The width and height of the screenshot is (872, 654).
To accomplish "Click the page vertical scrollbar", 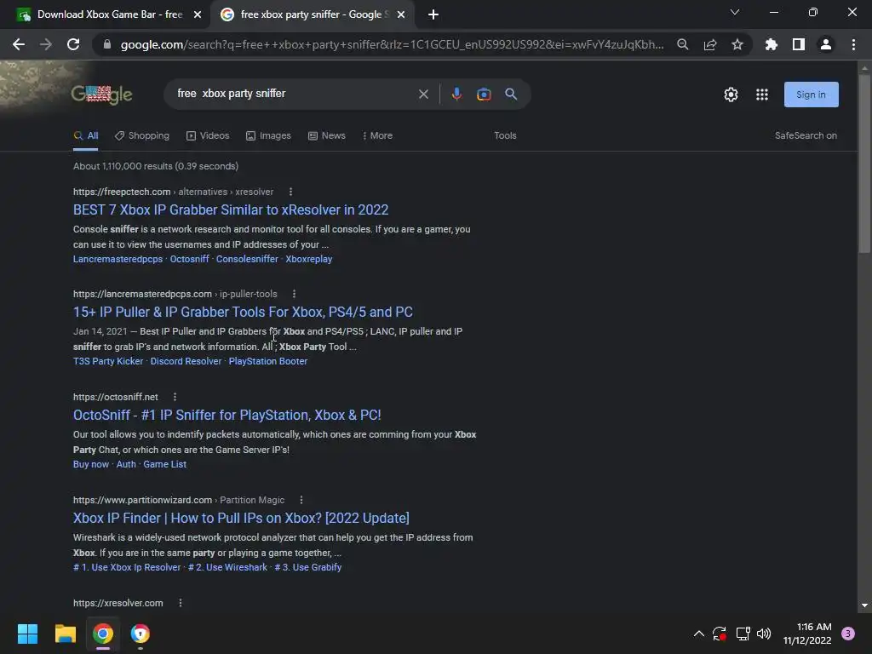I will (x=864, y=163).
